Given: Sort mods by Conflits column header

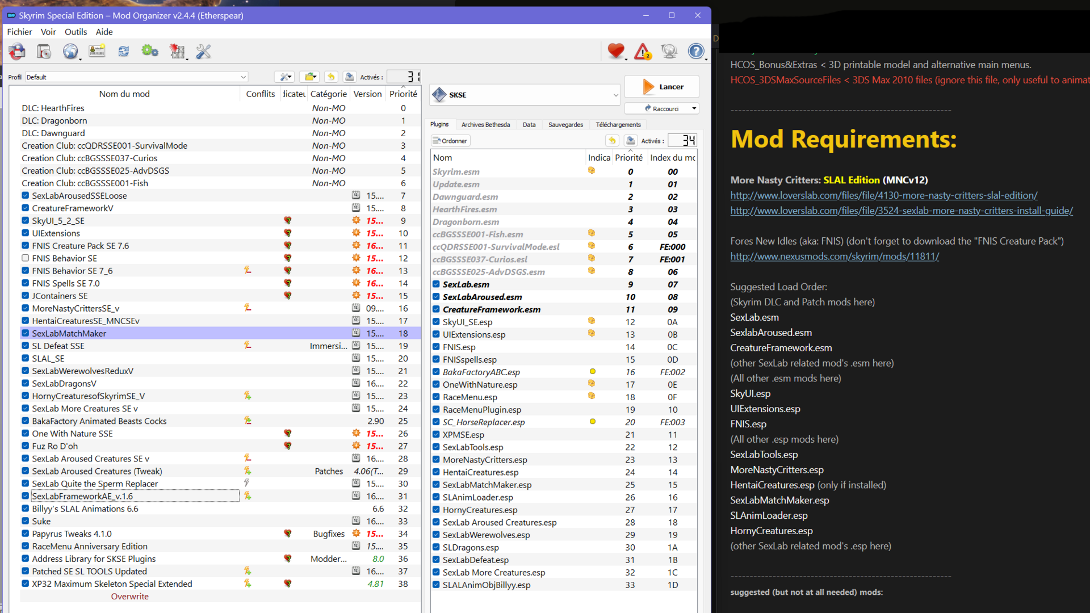Looking at the screenshot, I should coord(261,94).
